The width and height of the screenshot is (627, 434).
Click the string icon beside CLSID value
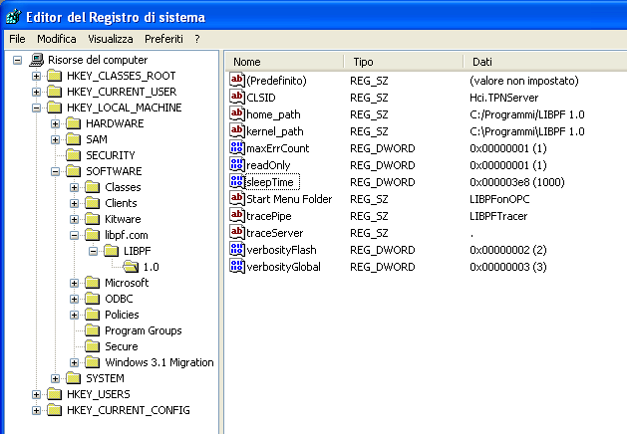coord(237,97)
